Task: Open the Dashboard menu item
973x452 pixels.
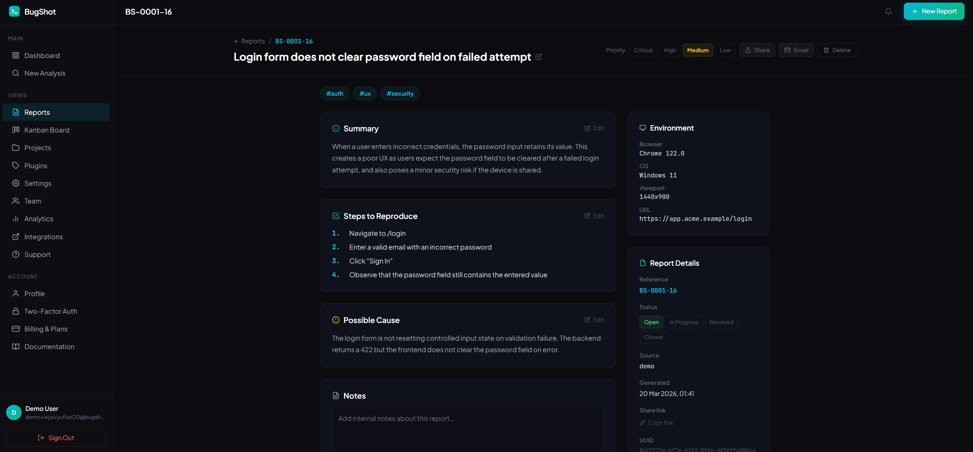Action: click(42, 56)
